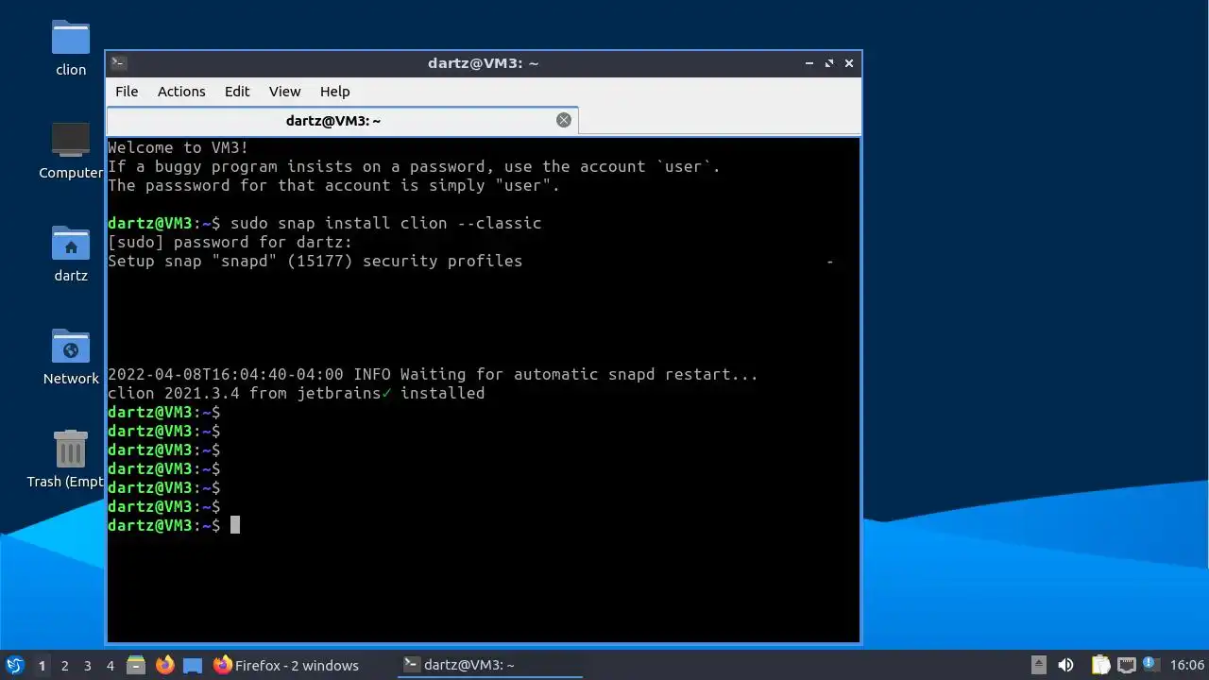Maximize the terminal window
The height and width of the screenshot is (680, 1209).
pos(829,63)
